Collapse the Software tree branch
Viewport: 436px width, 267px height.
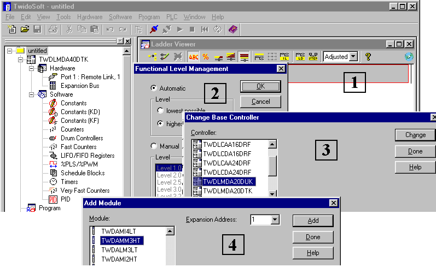[31, 94]
